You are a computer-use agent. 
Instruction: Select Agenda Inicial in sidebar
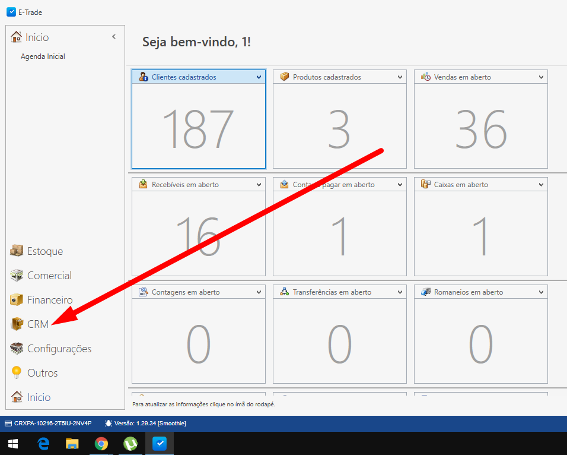click(x=43, y=56)
